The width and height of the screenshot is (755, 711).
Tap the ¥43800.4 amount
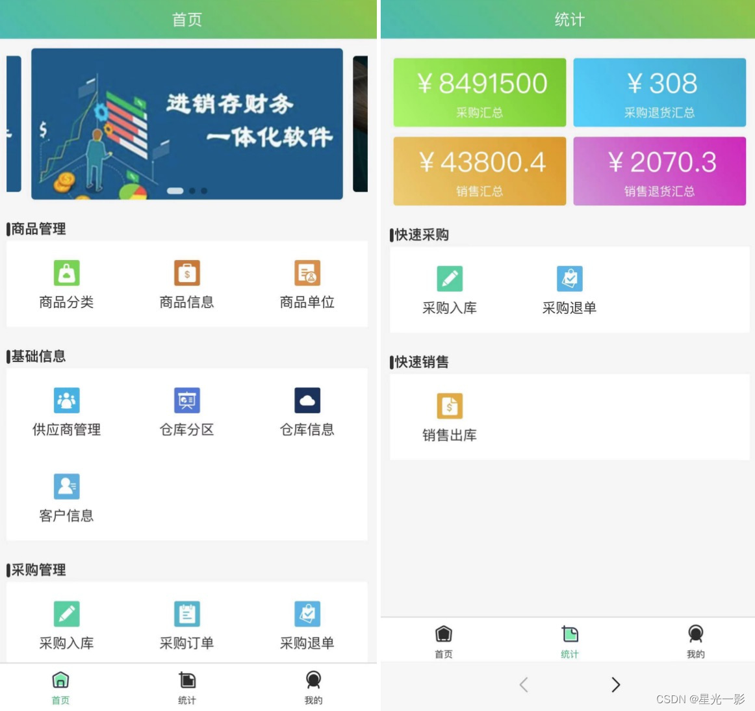click(x=483, y=162)
